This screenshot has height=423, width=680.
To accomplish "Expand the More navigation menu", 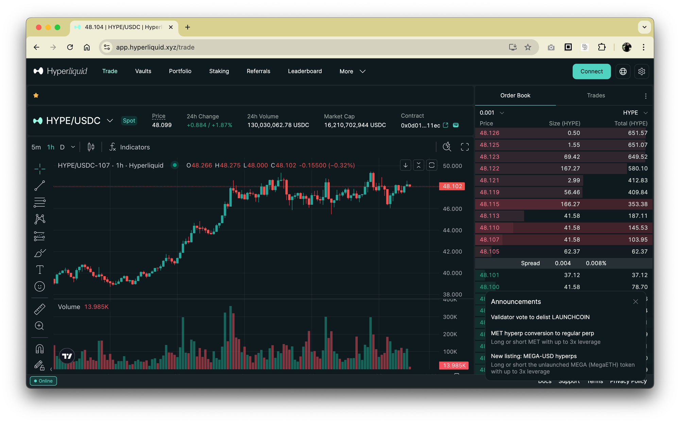I will pyautogui.click(x=352, y=71).
